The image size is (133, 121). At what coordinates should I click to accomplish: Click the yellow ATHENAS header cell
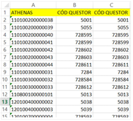(x=33, y=13)
